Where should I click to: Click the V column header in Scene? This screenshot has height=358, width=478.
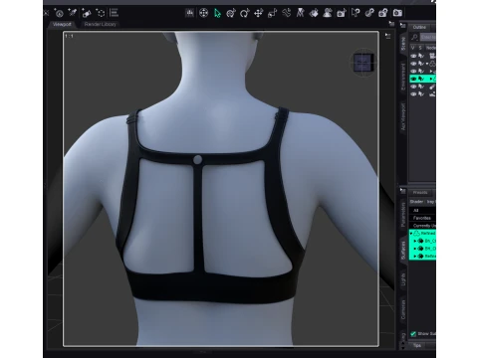pos(413,48)
